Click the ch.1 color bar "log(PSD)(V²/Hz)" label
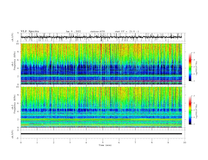This screenshot has height=160, width=208. pos(197,68)
